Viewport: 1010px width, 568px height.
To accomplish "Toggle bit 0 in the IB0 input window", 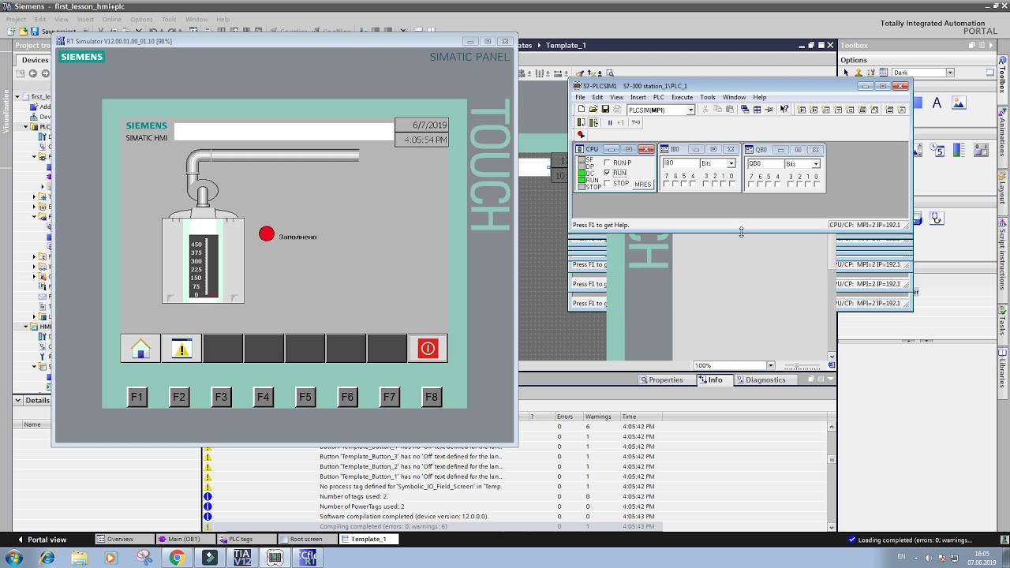I will 731,182.
